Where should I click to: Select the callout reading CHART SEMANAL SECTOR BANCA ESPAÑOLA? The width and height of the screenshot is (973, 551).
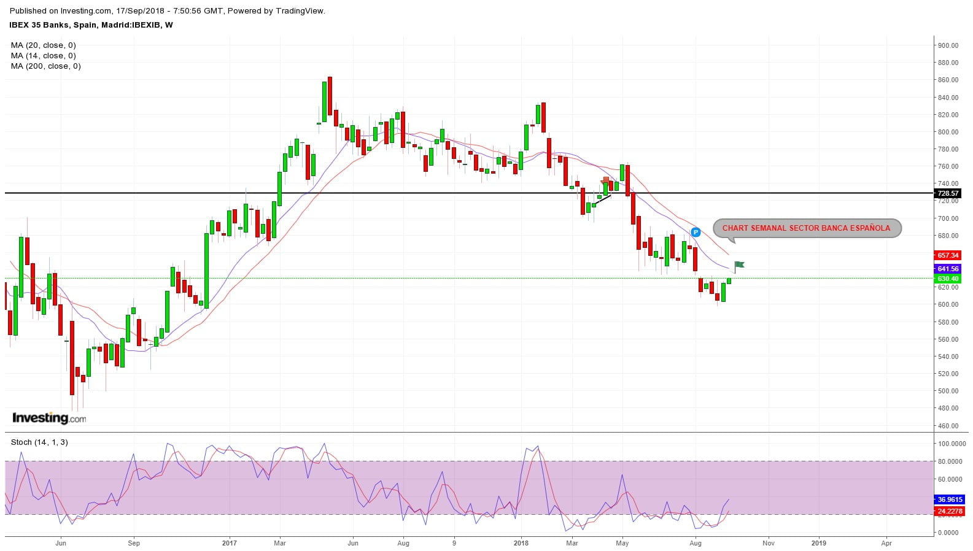click(806, 228)
